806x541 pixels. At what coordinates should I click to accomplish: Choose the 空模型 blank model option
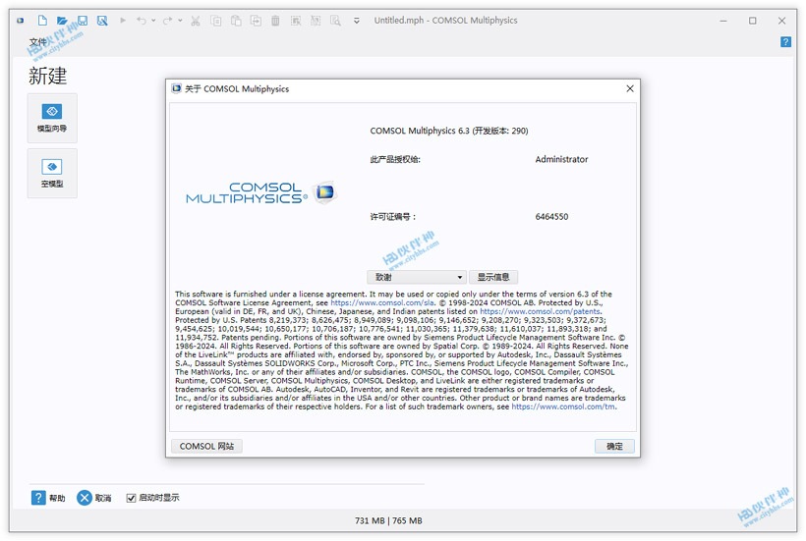tap(52, 174)
